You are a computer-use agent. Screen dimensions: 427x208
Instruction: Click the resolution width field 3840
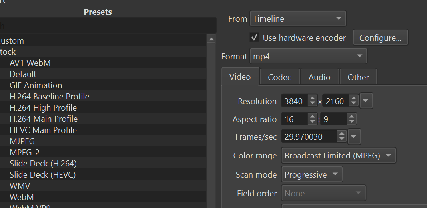pyautogui.click(x=294, y=101)
